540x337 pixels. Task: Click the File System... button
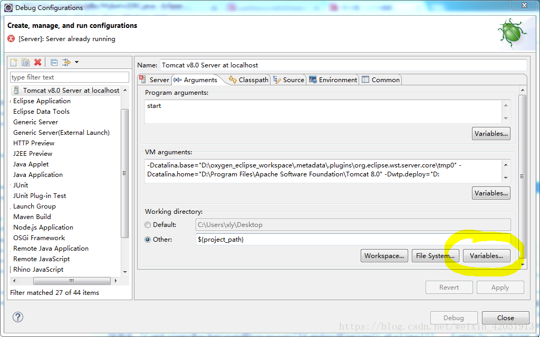(435, 256)
